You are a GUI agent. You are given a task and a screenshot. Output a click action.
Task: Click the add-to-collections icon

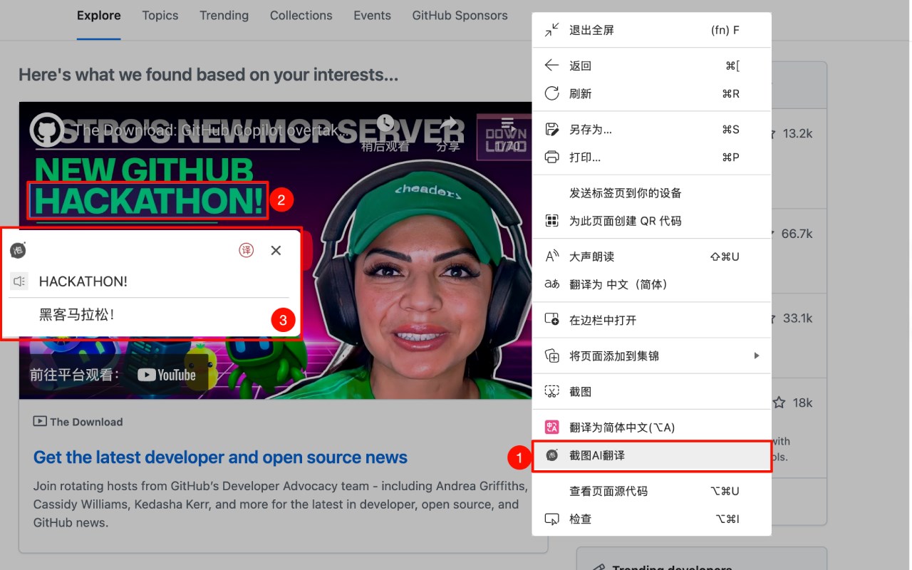pyautogui.click(x=551, y=356)
